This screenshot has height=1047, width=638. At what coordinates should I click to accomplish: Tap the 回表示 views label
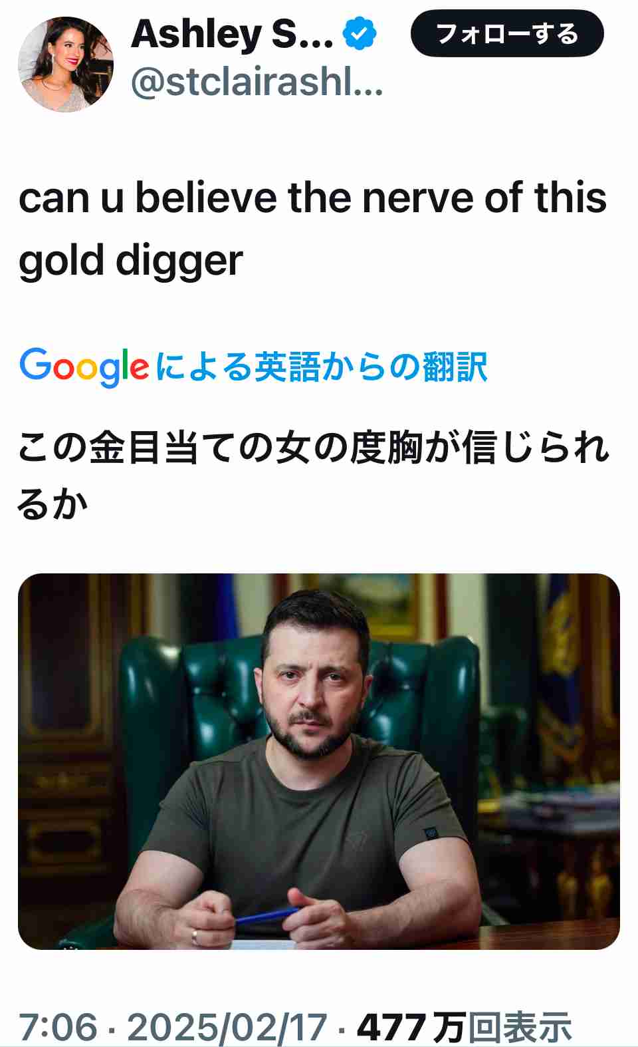[520, 1027]
